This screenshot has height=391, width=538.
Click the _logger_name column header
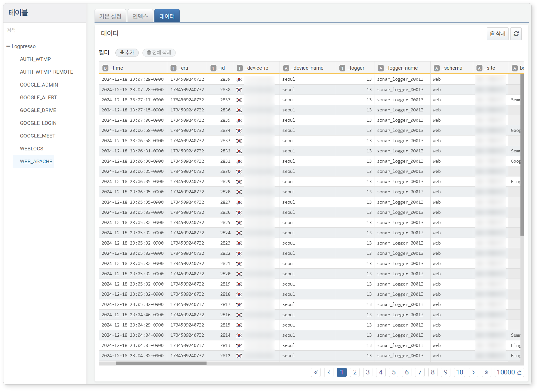click(402, 68)
